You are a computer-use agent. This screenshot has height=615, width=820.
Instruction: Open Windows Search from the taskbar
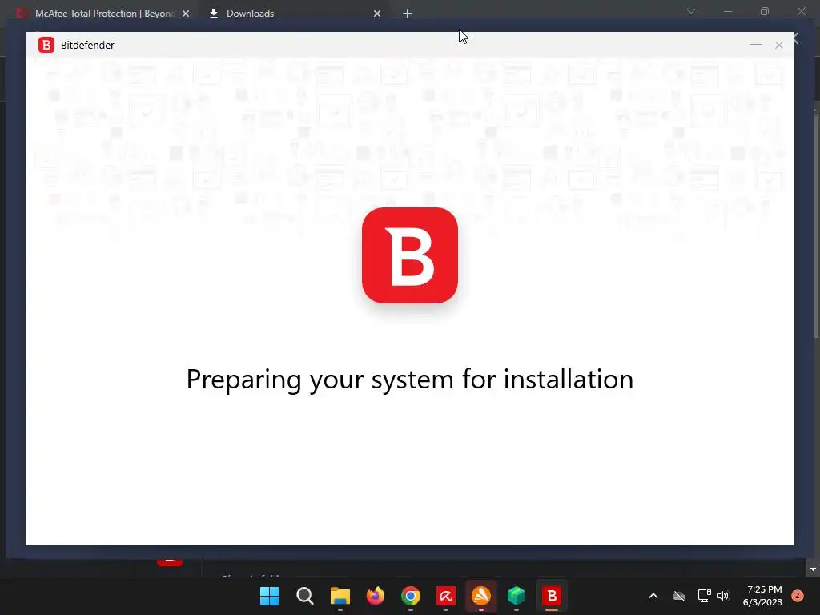click(x=304, y=596)
